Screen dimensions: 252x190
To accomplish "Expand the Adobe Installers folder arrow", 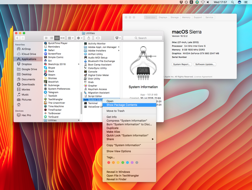I will click(119, 51).
